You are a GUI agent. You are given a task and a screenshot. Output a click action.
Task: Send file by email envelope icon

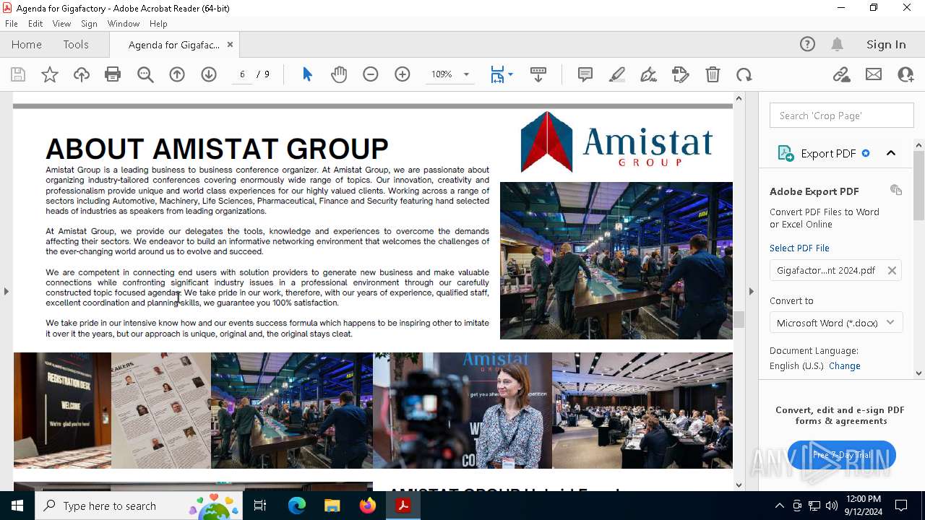pyautogui.click(x=874, y=74)
